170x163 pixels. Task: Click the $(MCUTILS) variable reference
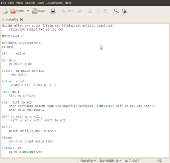tap(105, 106)
